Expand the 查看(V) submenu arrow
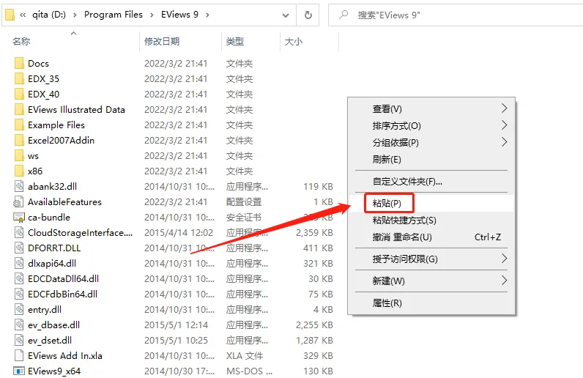Screen dimensions: 583x378 pos(504,108)
